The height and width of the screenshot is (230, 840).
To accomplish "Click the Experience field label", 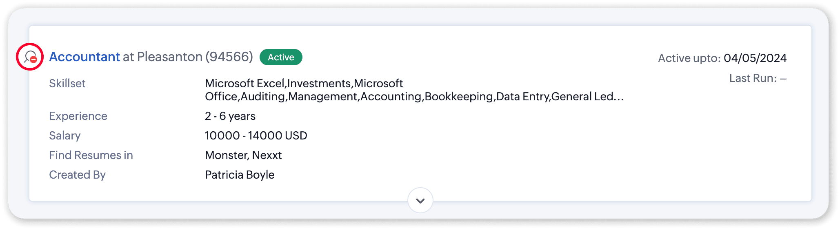I will (78, 116).
